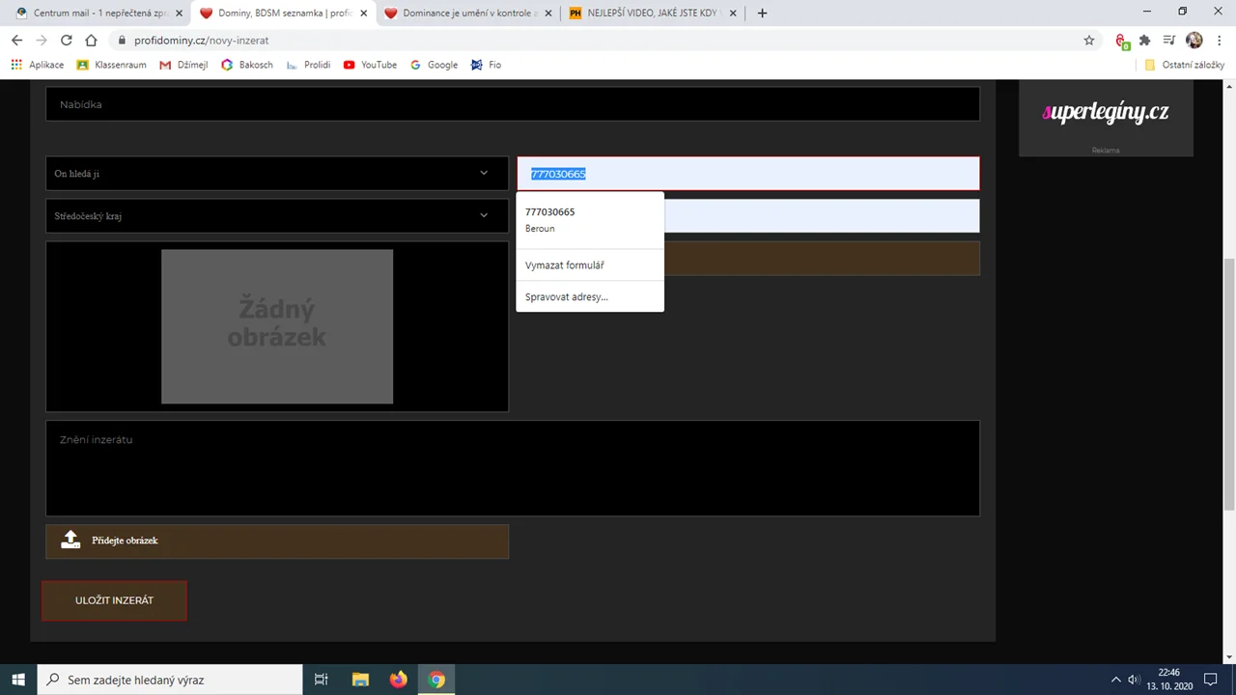Image resolution: width=1236 pixels, height=695 pixels.
Task: Choose "Vymazat formulář" from autofill menu
Action: coord(565,265)
